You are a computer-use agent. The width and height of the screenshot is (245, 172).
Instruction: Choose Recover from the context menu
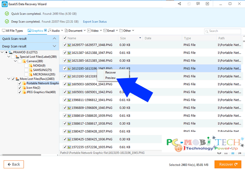111,73
